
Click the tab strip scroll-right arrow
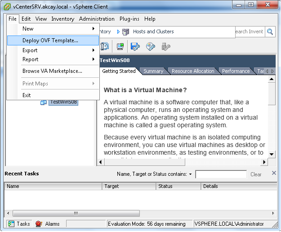(x=272, y=71)
